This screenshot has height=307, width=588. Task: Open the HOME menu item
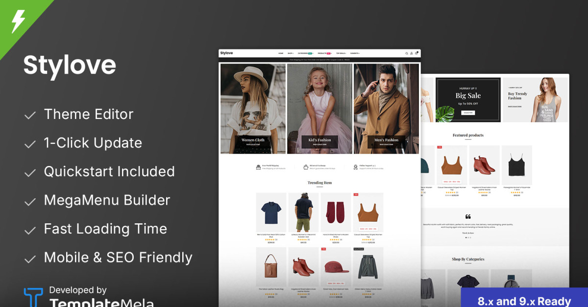281,53
